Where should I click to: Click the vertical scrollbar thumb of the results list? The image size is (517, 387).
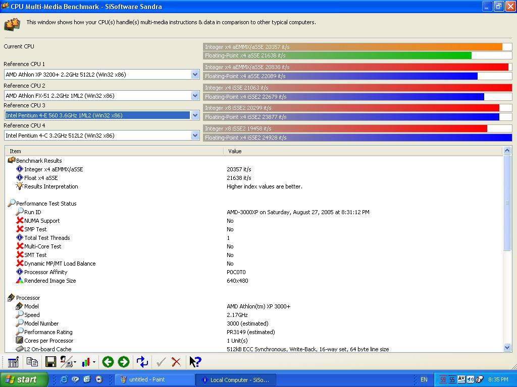coord(507,203)
